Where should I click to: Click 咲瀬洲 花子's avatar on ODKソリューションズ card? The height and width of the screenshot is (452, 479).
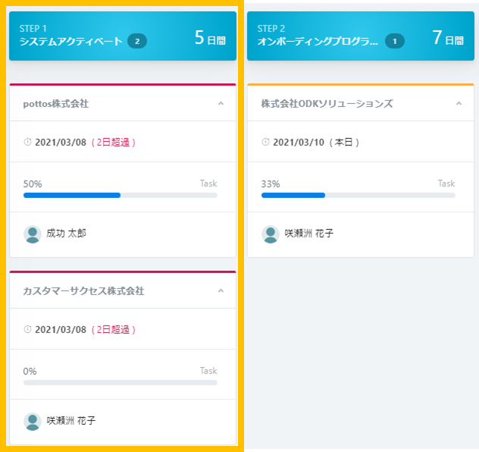271,234
